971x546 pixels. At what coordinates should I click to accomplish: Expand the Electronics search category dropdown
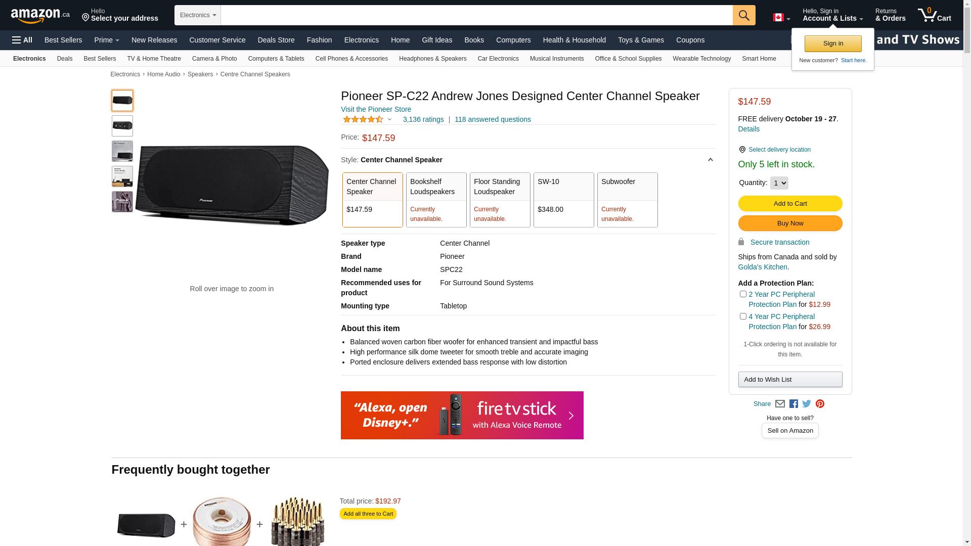tap(198, 15)
